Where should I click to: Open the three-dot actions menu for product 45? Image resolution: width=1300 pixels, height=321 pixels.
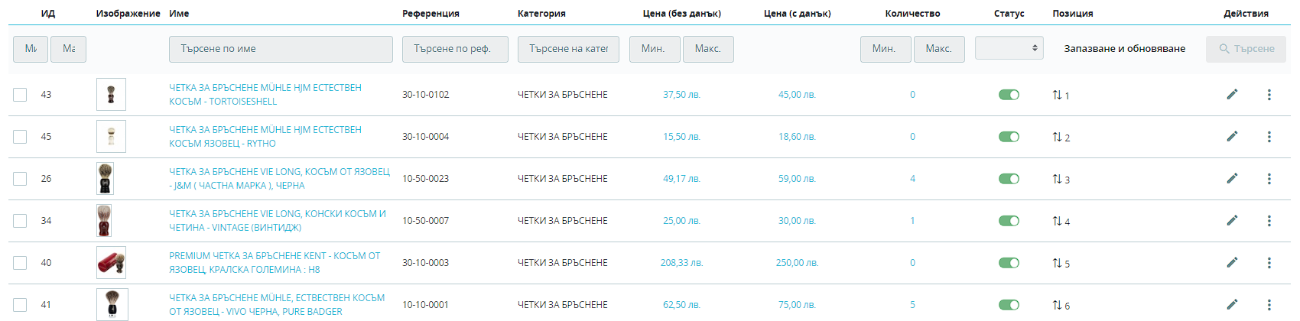click(x=1269, y=137)
